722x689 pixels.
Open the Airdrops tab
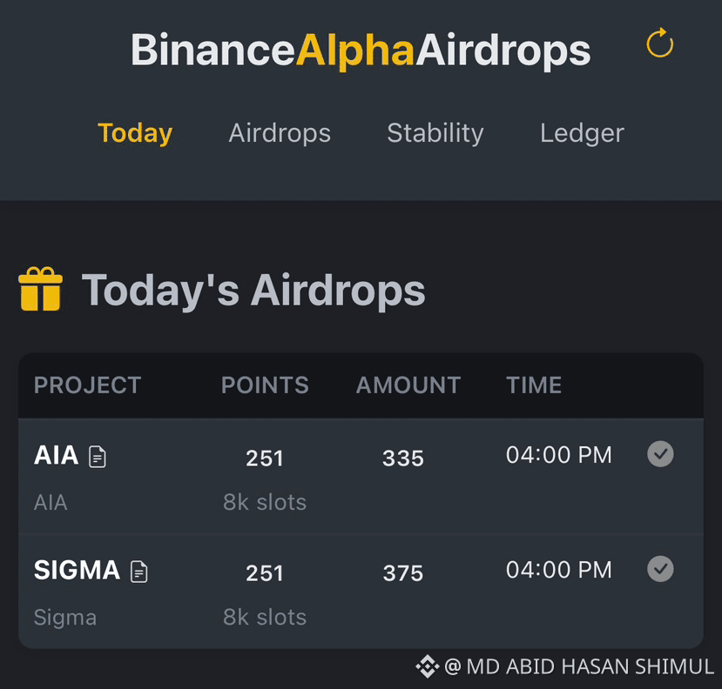point(280,133)
